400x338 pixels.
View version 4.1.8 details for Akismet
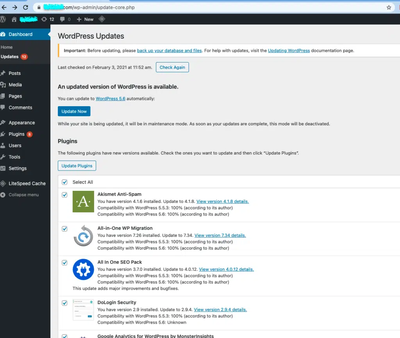222,201
